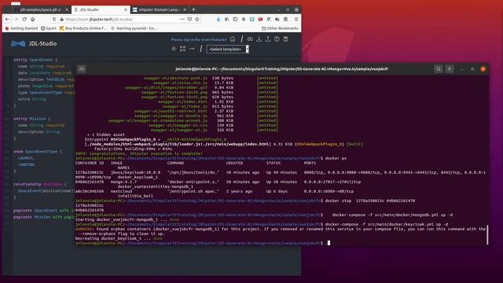The image size is (503, 283).
Task: Click the browser back arrow
Action: [7, 19]
